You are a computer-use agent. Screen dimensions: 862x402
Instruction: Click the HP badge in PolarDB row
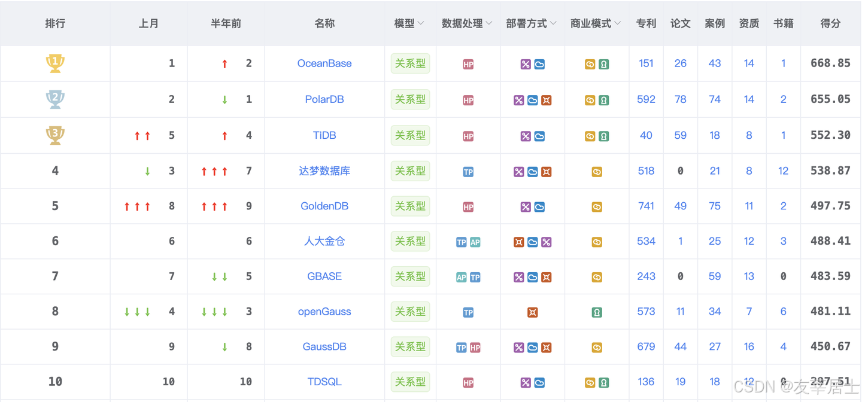click(x=468, y=100)
